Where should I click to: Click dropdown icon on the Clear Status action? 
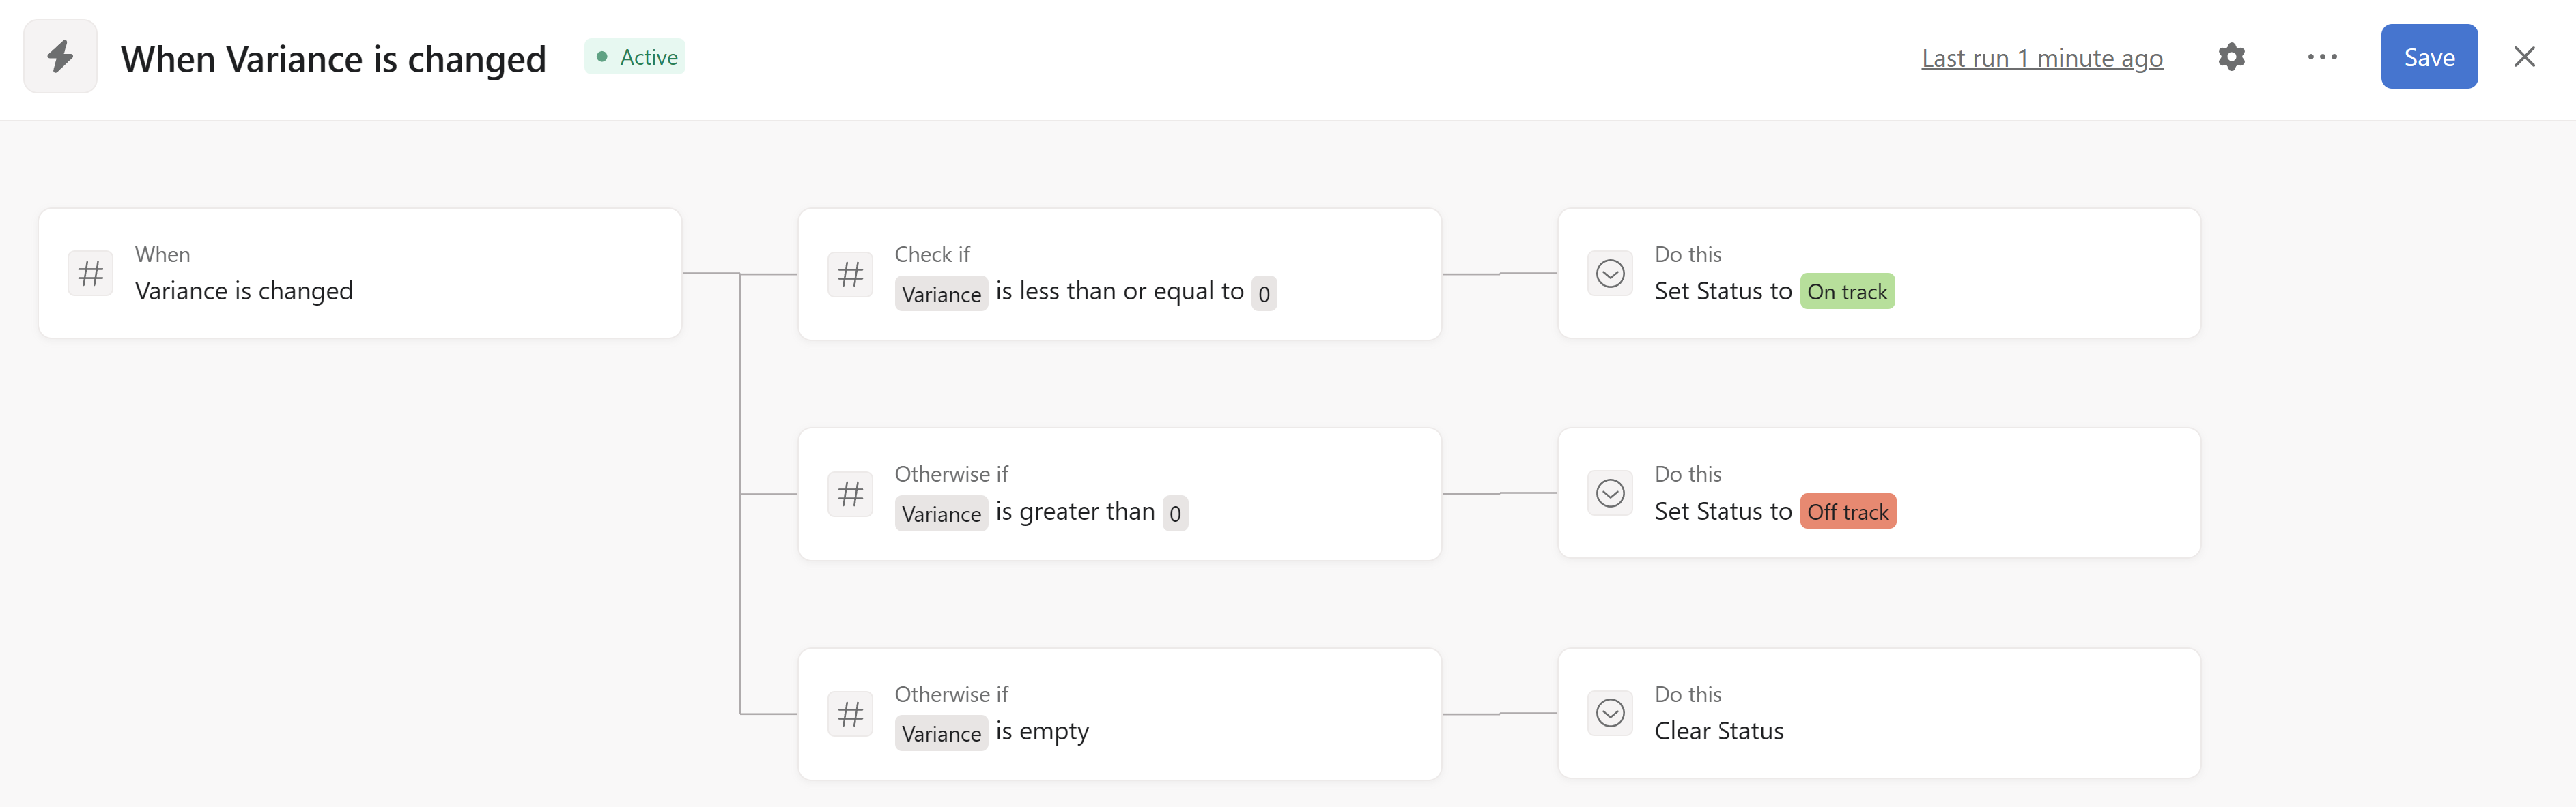[x=1610, y=713]
